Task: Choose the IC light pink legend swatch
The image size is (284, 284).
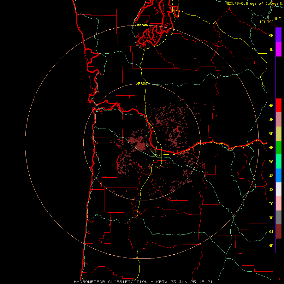Action: point(279,204)
